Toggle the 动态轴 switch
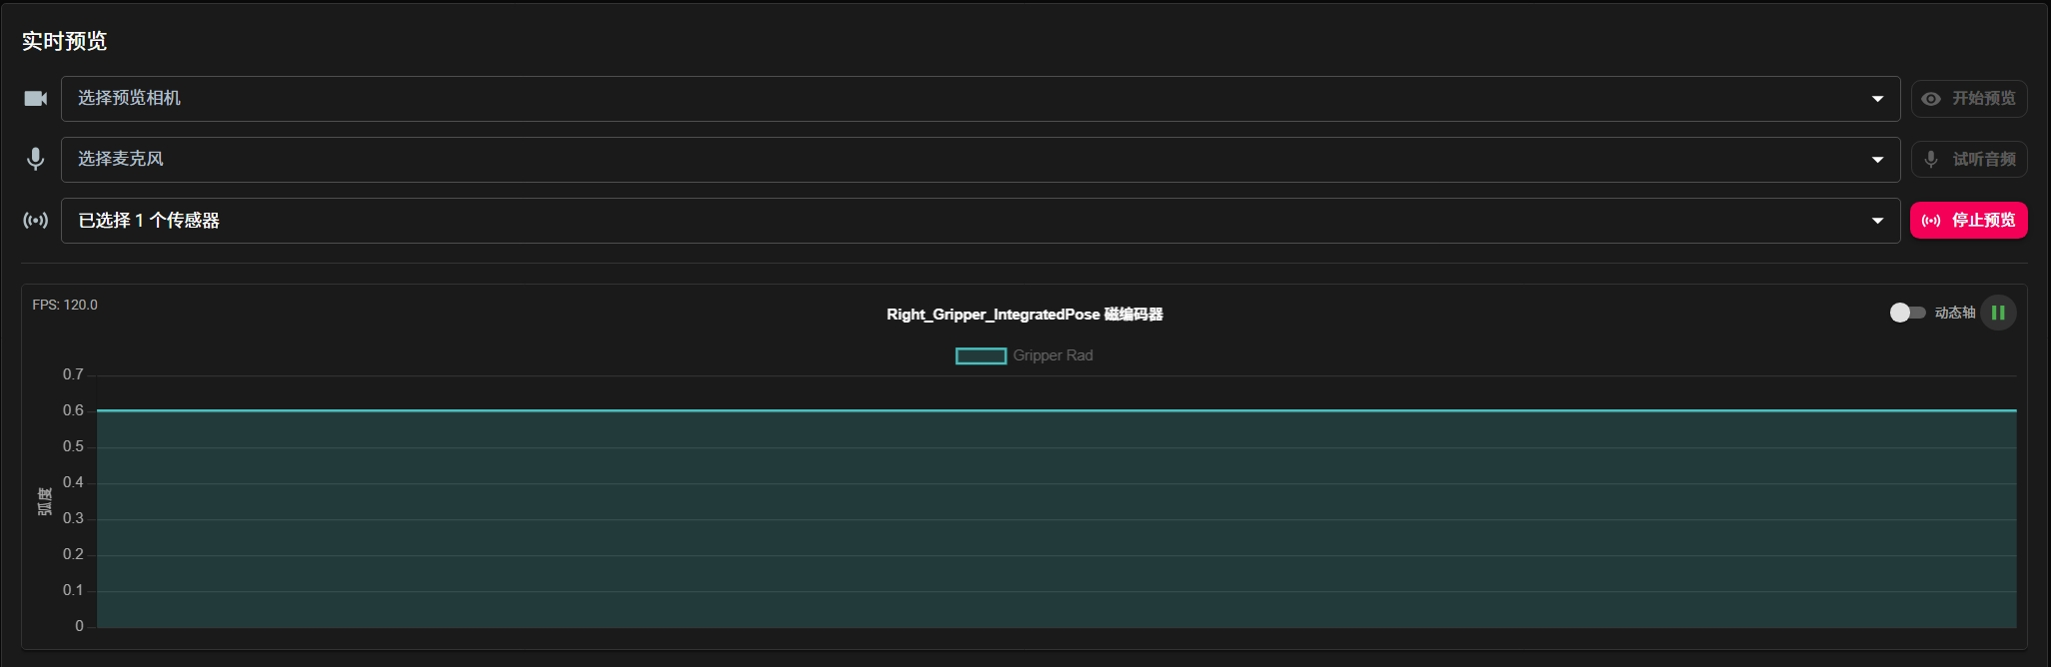This screenshot has width=2051, height=667. pyautogui.click(x=1907, y=313)
